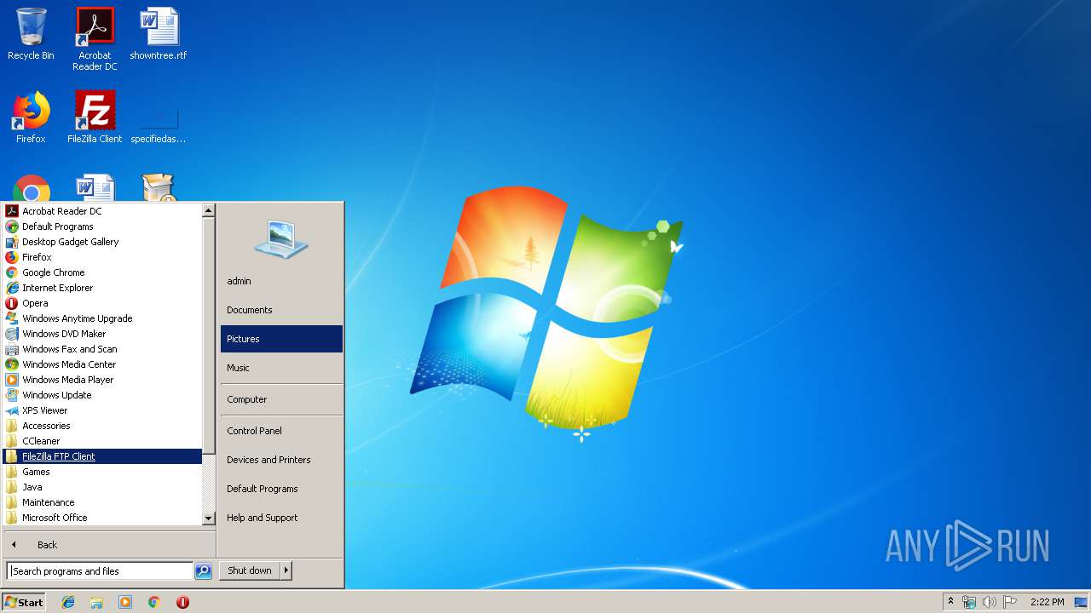The image size is (1091, 613).
Task: Expand the FileZilla FTP Client folder
Action: coord(102,456)
